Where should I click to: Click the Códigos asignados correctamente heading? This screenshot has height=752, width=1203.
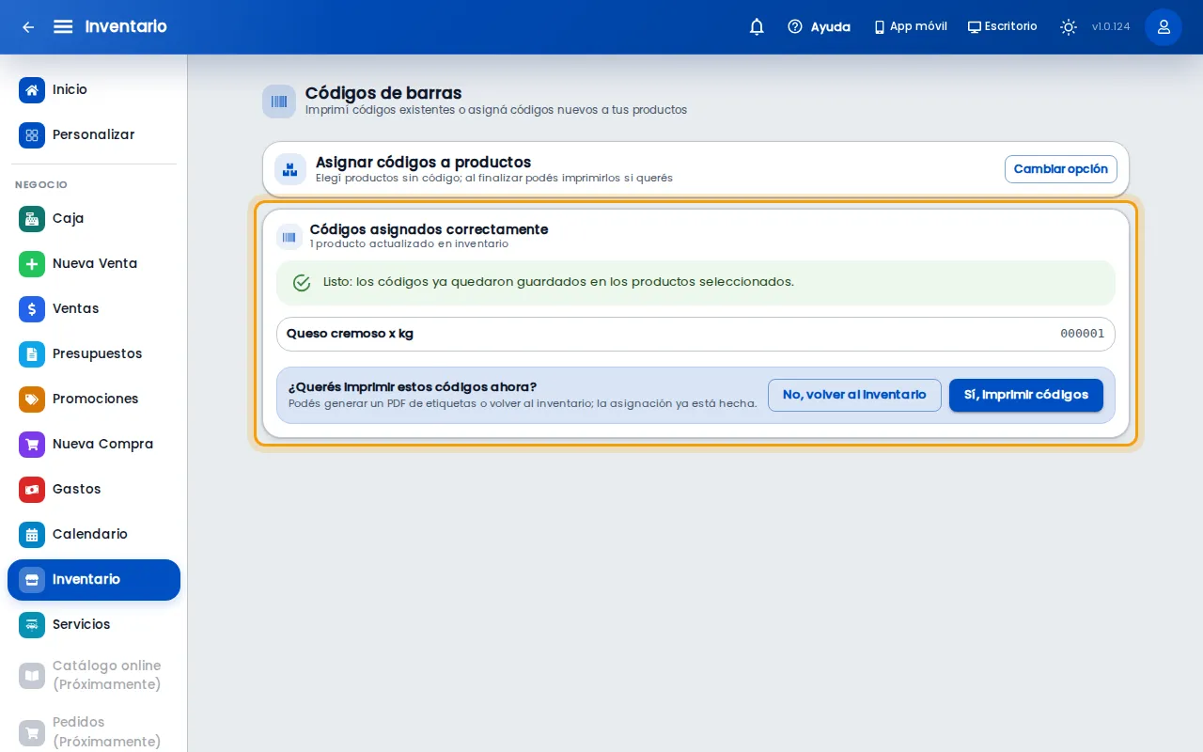(x=429, y=229)
